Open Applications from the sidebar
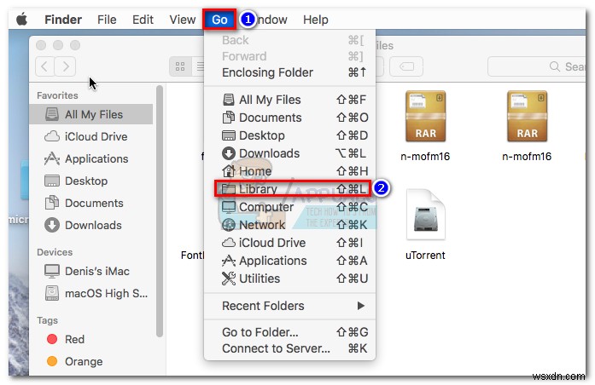 (91, 158)
